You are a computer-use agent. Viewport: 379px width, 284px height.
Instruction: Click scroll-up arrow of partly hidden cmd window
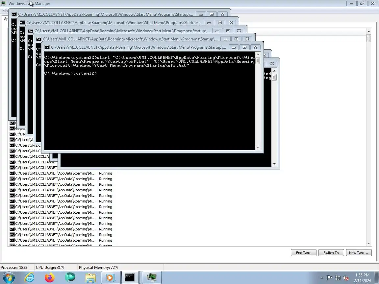[274, 71]
